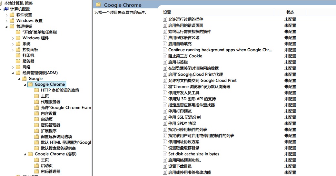This screenshot has height=176, width=336.
Task: Select 将"Chrome 浏览器"设为默认浏览器 policy
Action: pyautogui.click(x=199, y=87)
